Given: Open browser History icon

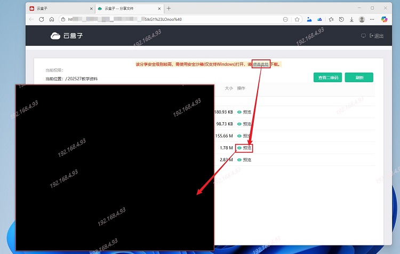Looking at the screenshot, I should pos(341,19).
